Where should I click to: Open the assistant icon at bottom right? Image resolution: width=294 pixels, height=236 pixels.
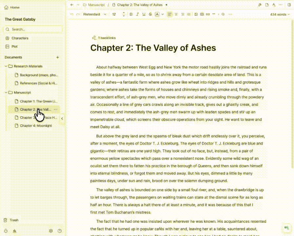(286, 228)
